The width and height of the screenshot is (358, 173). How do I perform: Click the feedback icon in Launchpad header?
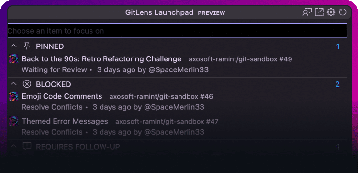(307, 12)
